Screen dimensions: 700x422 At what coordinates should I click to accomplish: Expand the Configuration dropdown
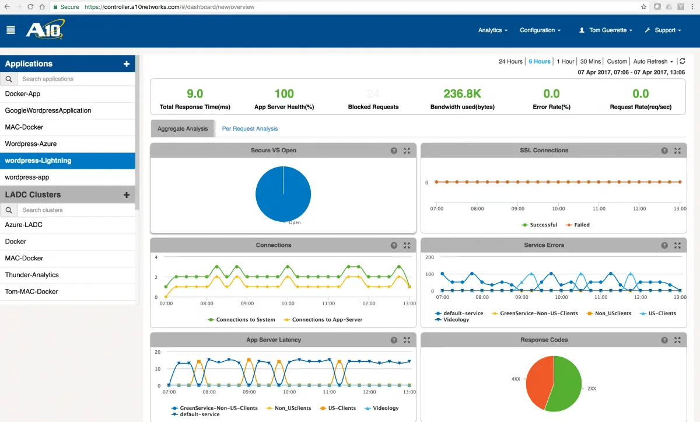click(x=540, y=30)
